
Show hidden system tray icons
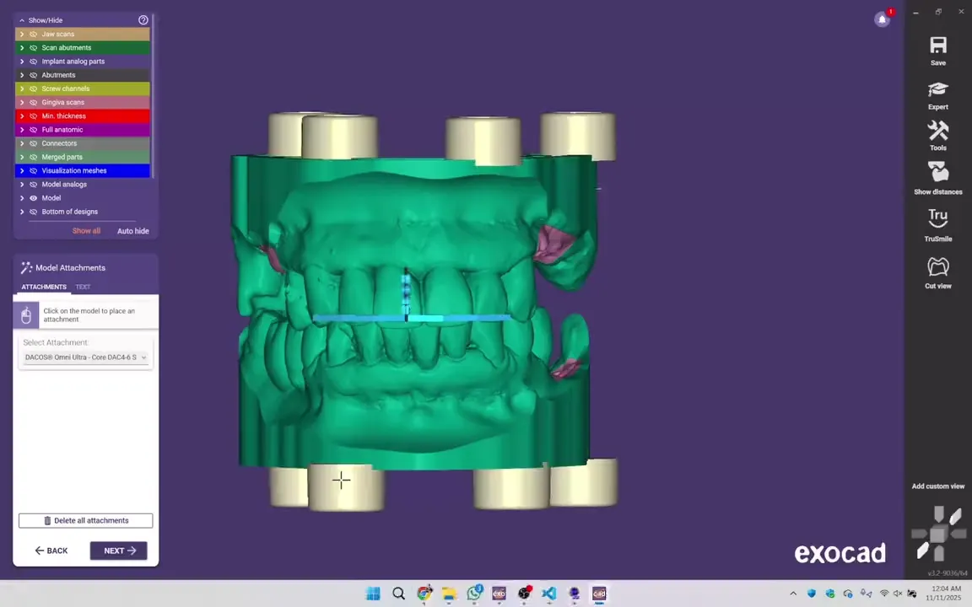[x=793, y=594]
